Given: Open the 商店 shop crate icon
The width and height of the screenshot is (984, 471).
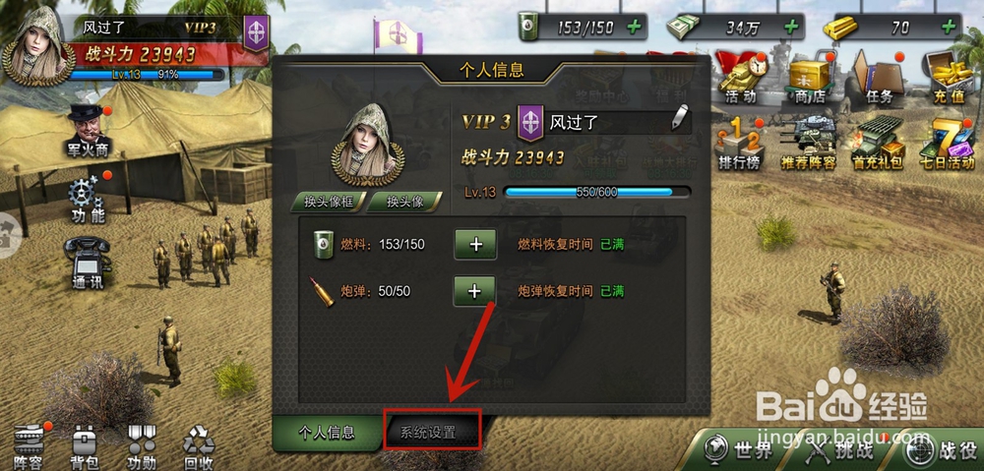Looking at the screenshot, I should pyautogui.click(x=810, y=80).
